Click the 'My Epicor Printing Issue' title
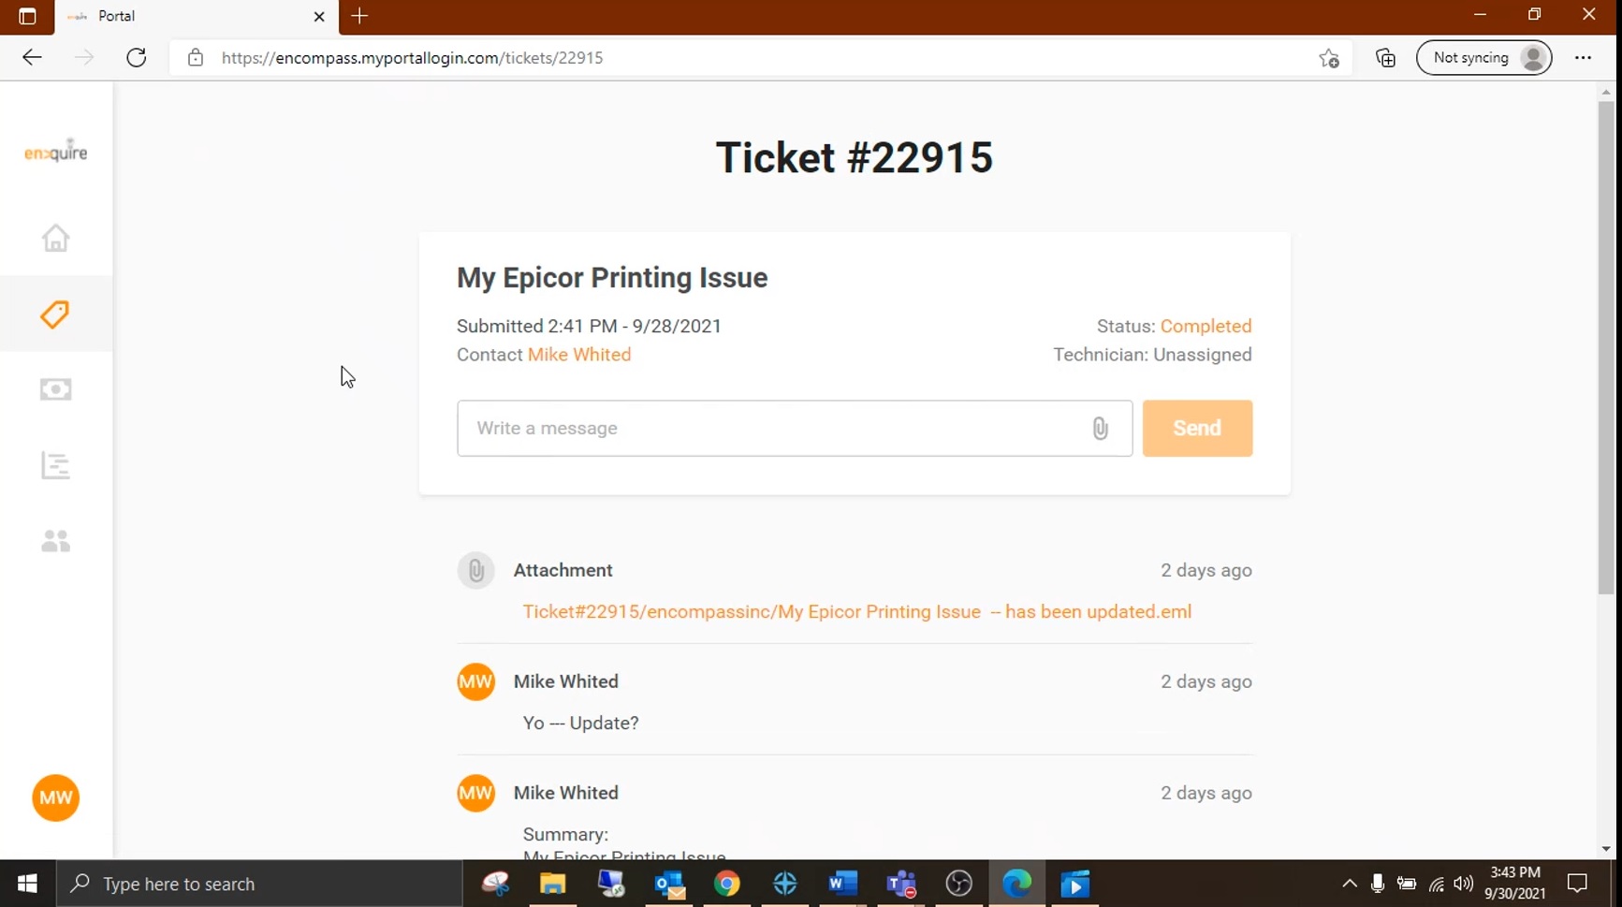This screenshot has height=907, width=1622. click(x=612, y=278)
